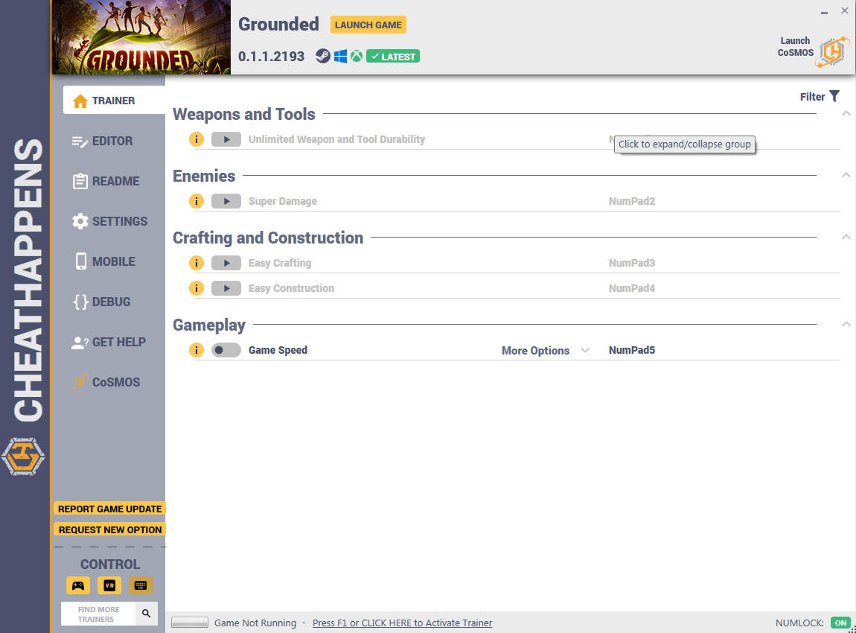This screenshot has width=856, height=633.
Task: Collapse the Enemies group
Action: click(x=846, y=175)
